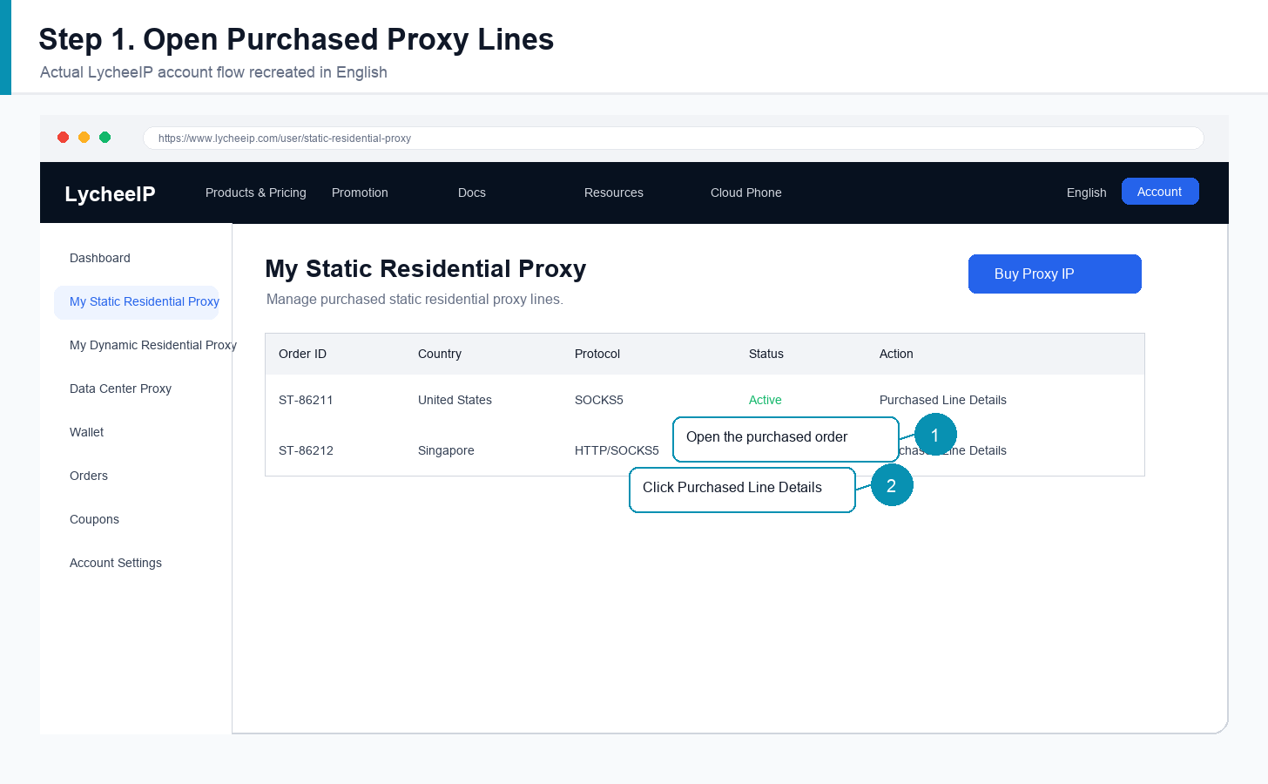Go to Data Center Proxy
The width and height of the screenshot is (1268, 784).
120,389
